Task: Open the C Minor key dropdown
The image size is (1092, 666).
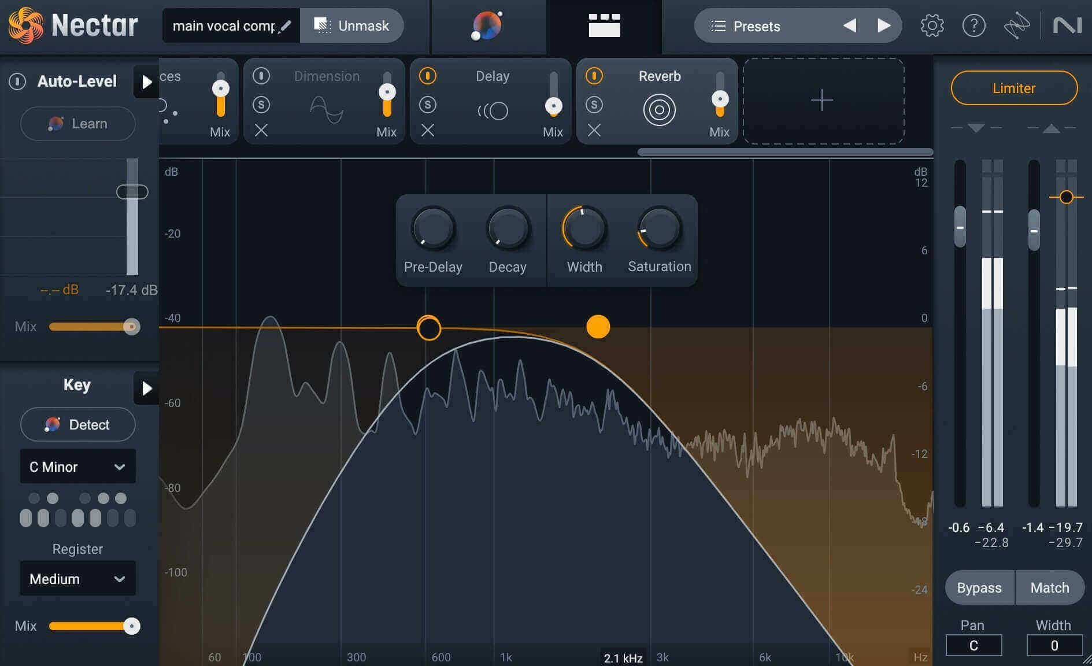Action: (77, 466)
